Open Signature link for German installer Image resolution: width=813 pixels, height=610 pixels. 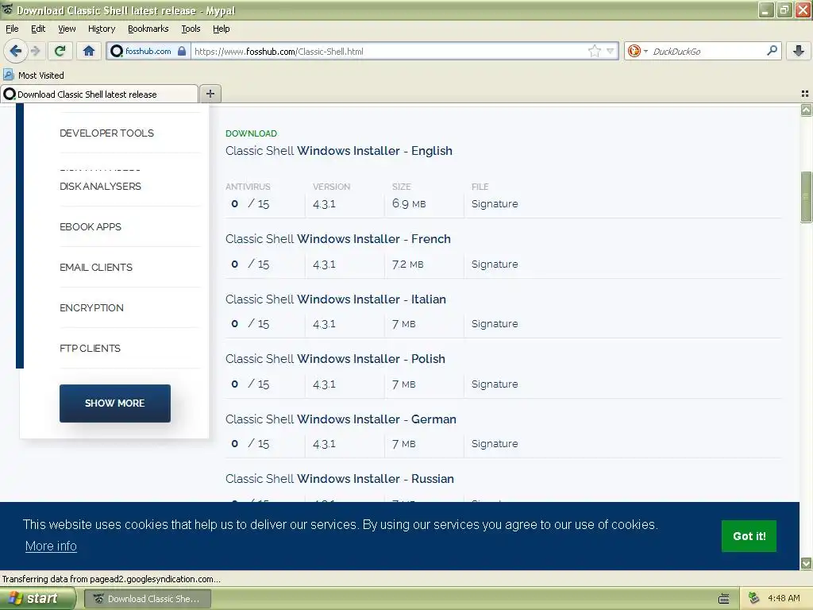point(495,443)
